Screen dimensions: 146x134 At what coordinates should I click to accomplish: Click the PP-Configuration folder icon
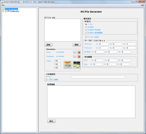pyautogui.click(x=5, y=11)
